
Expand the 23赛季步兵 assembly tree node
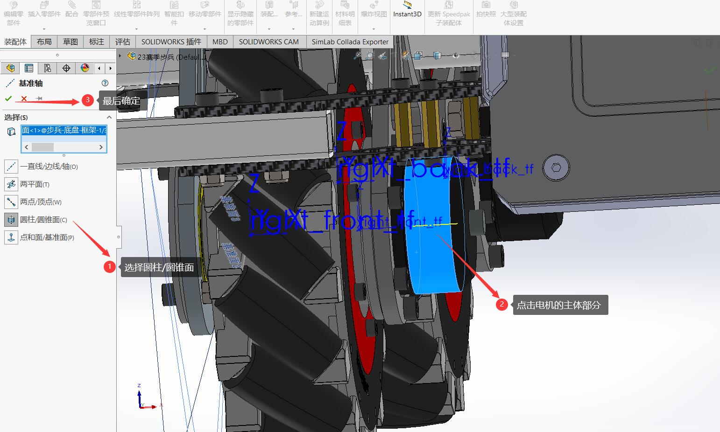click(x=120, y=56)
